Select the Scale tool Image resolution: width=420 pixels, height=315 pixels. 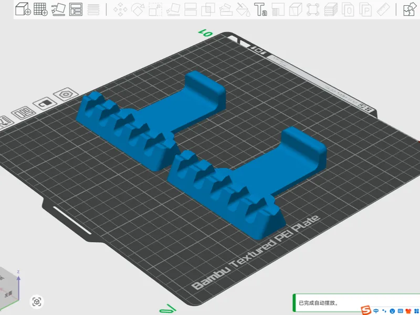point(155,9)
